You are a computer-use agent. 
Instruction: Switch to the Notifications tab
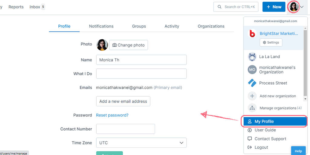[x=101, y=26]
